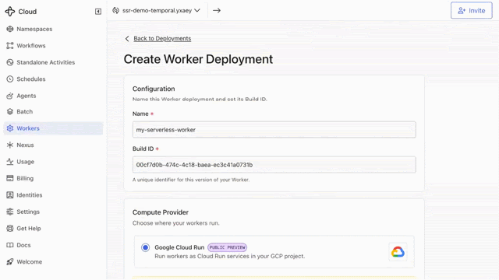This screenshot has height=280, width=499.
Task: Click the Build ID input field
Action: 274,165
